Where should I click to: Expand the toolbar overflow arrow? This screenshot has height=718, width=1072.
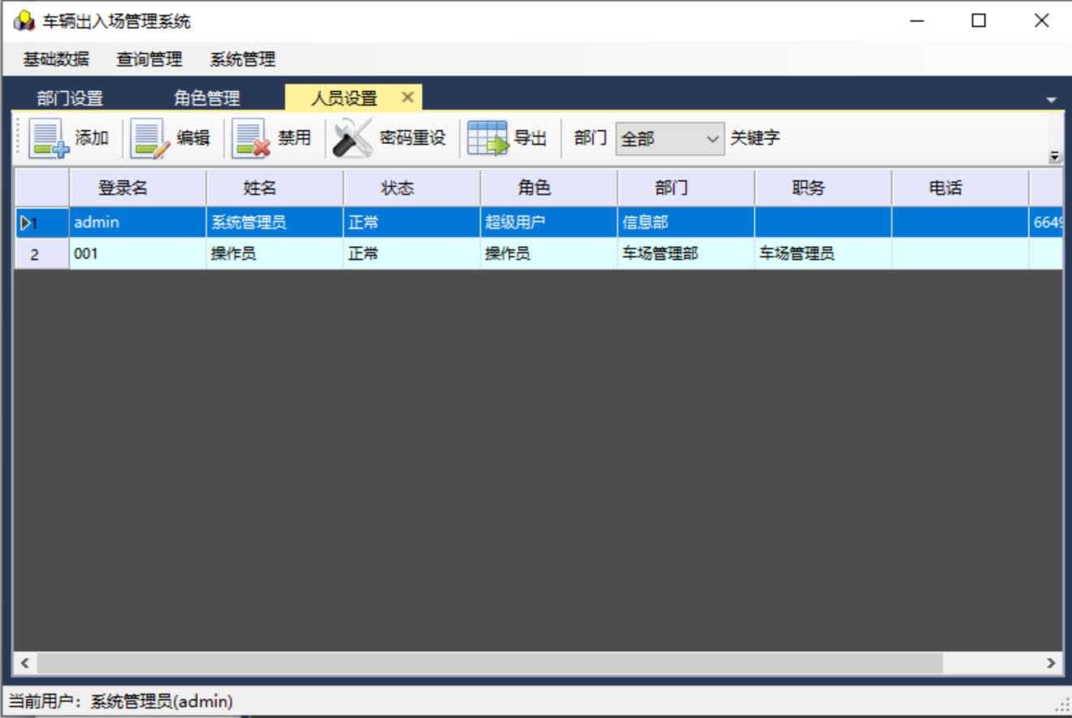click(x=1055, y=156)
